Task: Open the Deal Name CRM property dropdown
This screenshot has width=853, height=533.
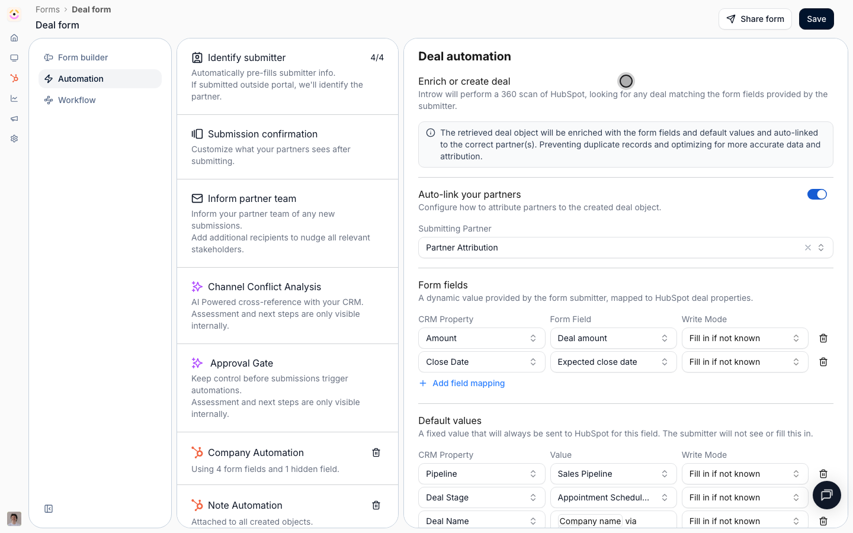Action: pos(482,520)
